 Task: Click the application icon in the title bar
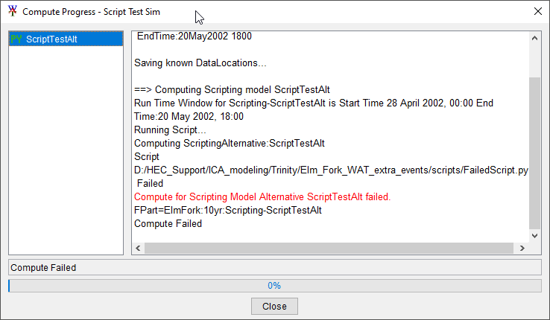[12, 12]
